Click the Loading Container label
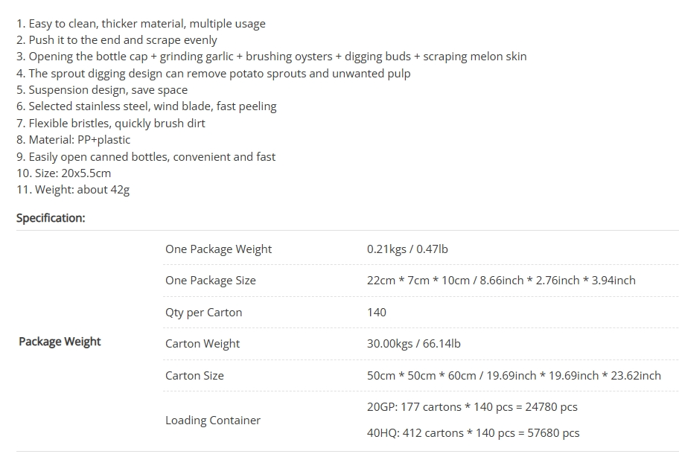This screenshot has height=454, width=679. coord(213,421)
